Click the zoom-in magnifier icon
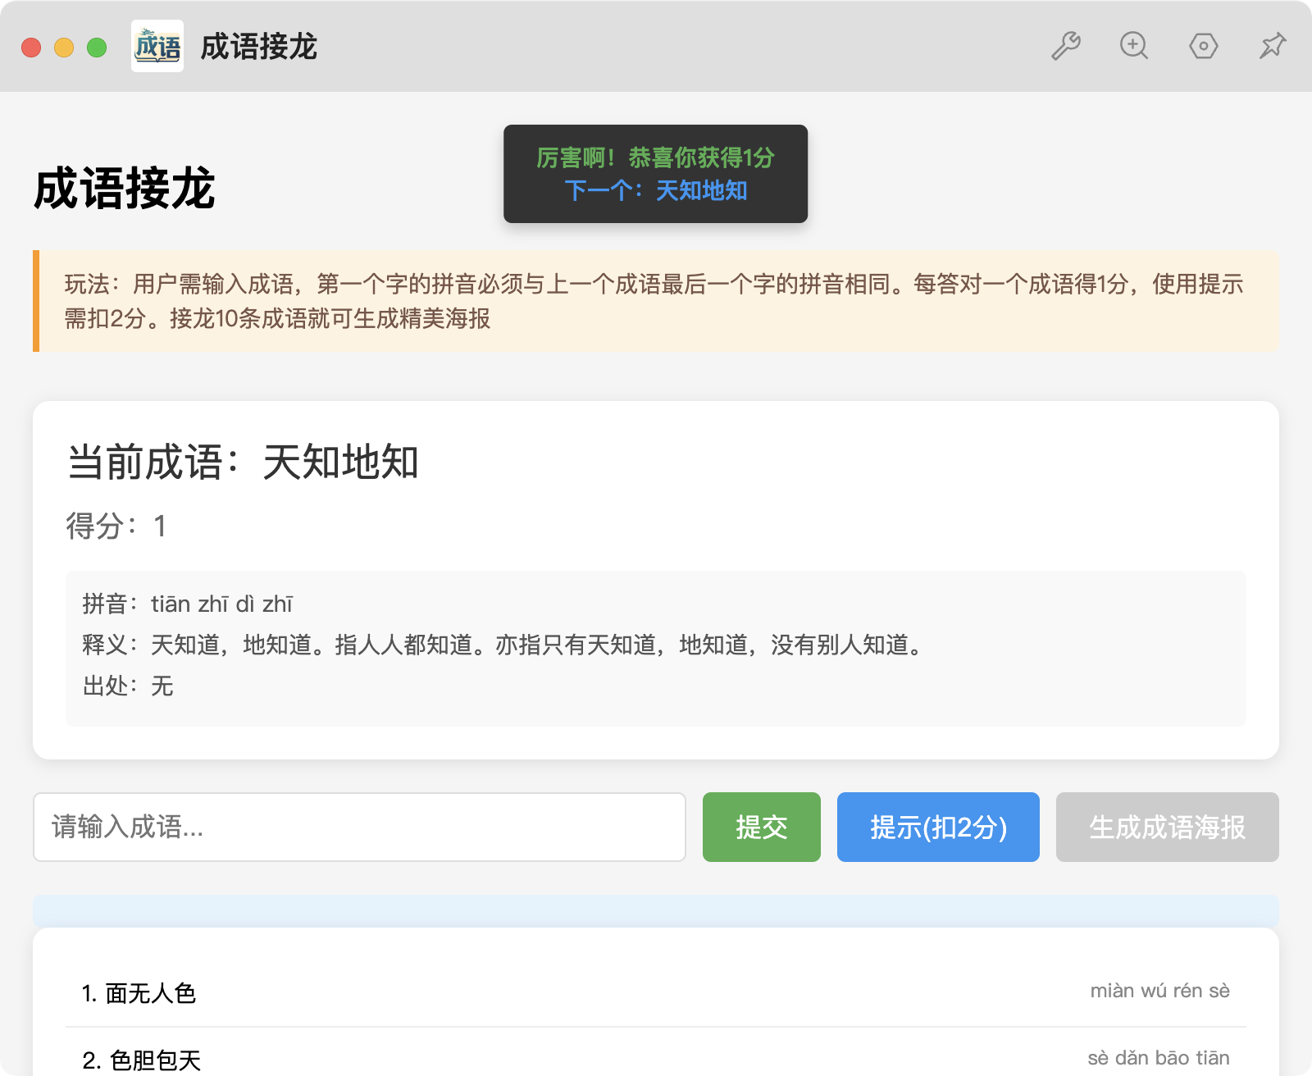Viewport: 1312px width, 1076px height. (1134, 46)
